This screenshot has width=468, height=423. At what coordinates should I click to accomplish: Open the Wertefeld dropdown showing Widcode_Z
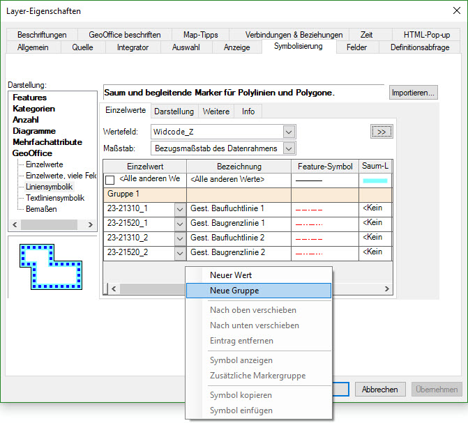[289, 132]
